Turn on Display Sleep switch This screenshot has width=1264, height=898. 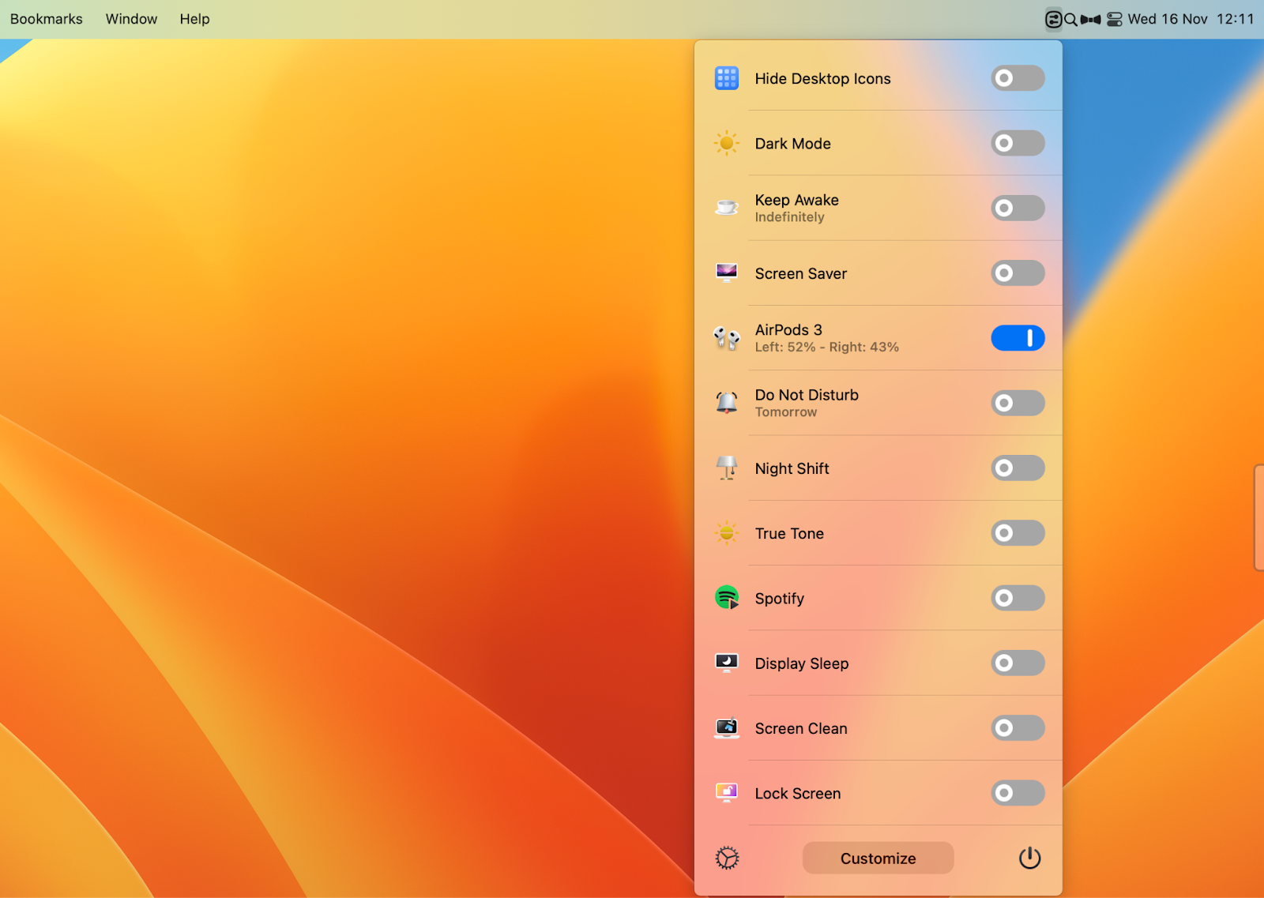click(1018, 663)
